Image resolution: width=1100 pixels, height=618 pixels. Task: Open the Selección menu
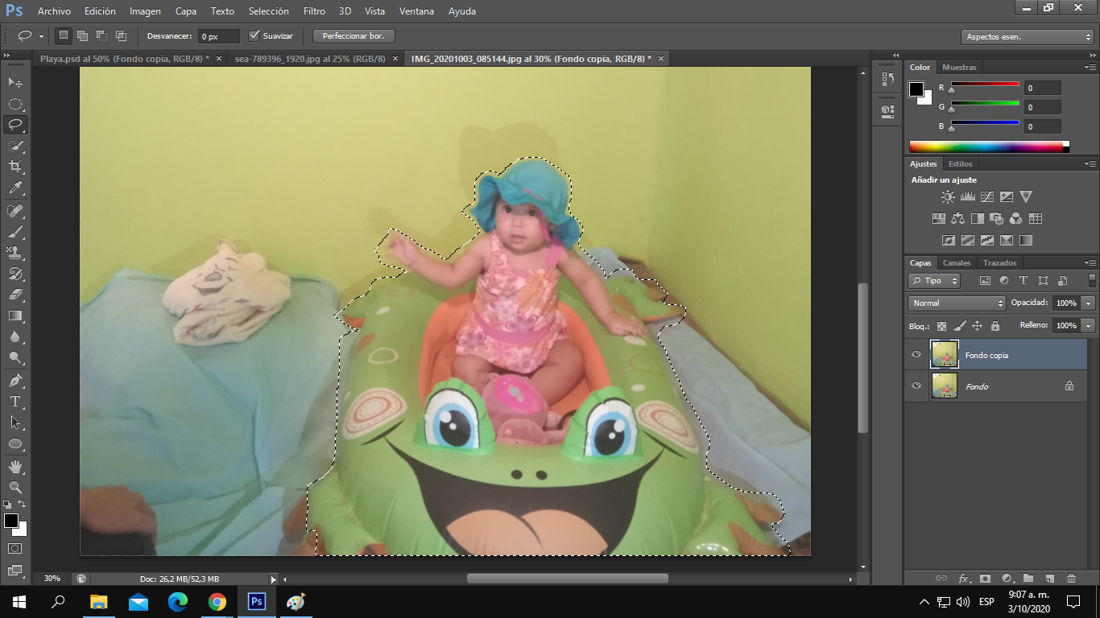(268, 11)
